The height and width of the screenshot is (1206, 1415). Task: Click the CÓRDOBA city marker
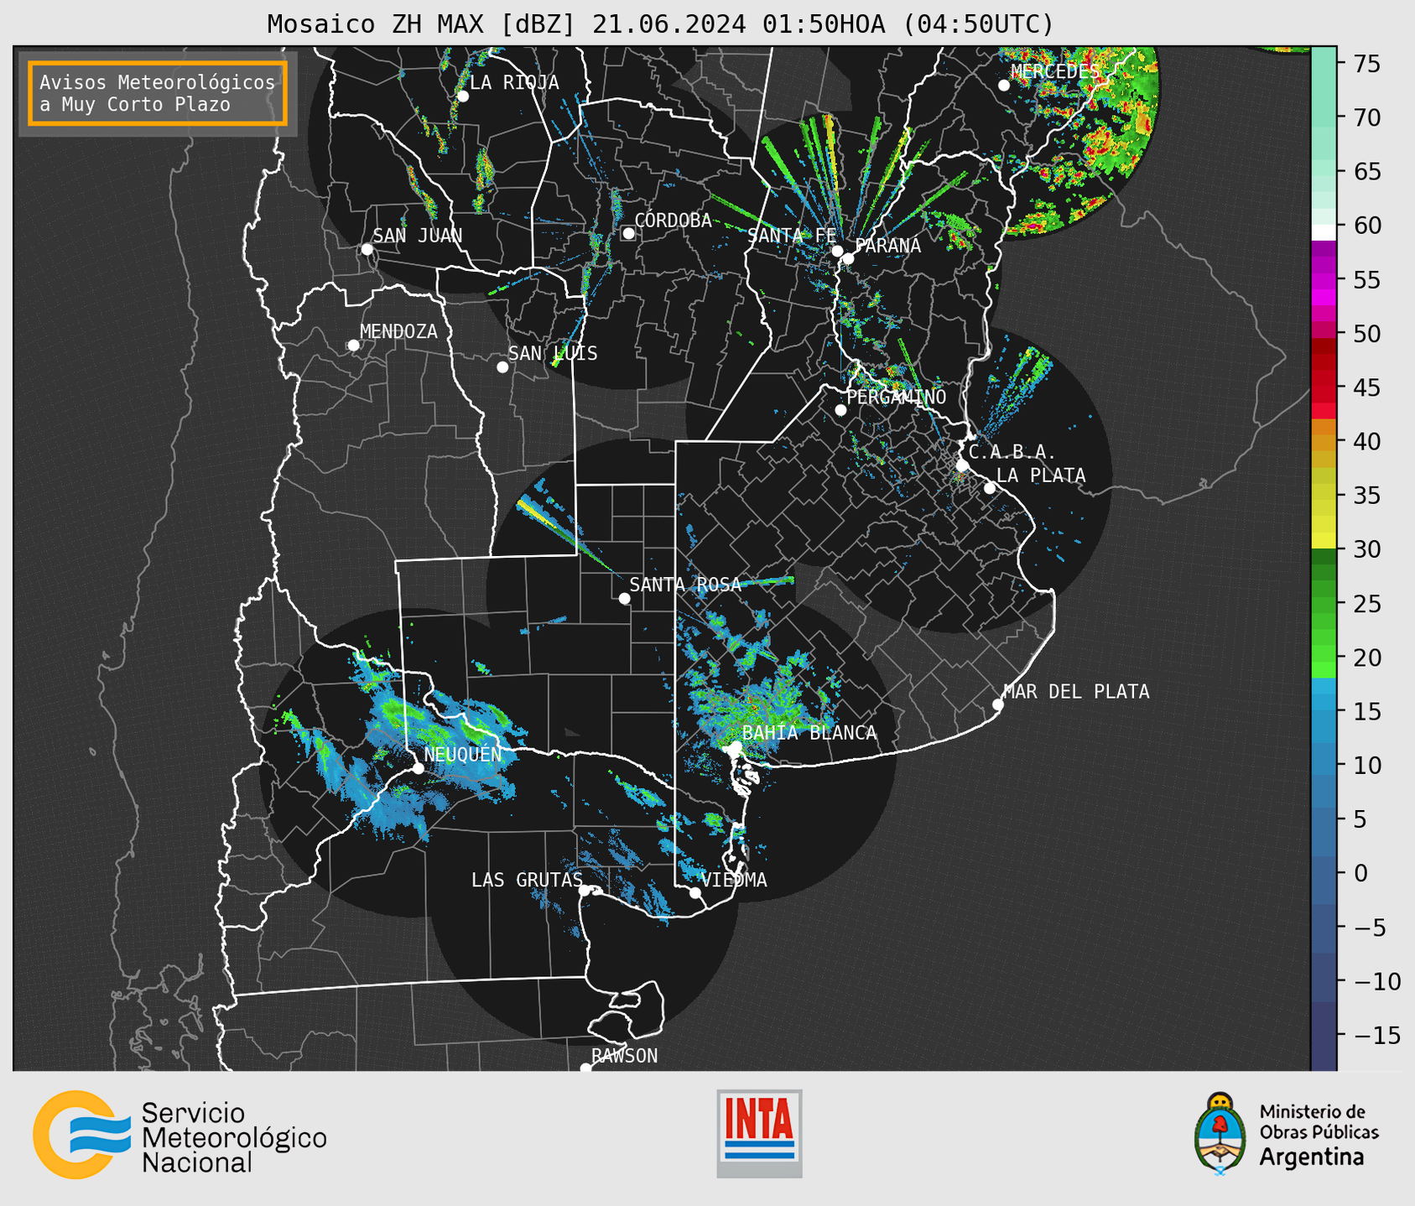628,233
